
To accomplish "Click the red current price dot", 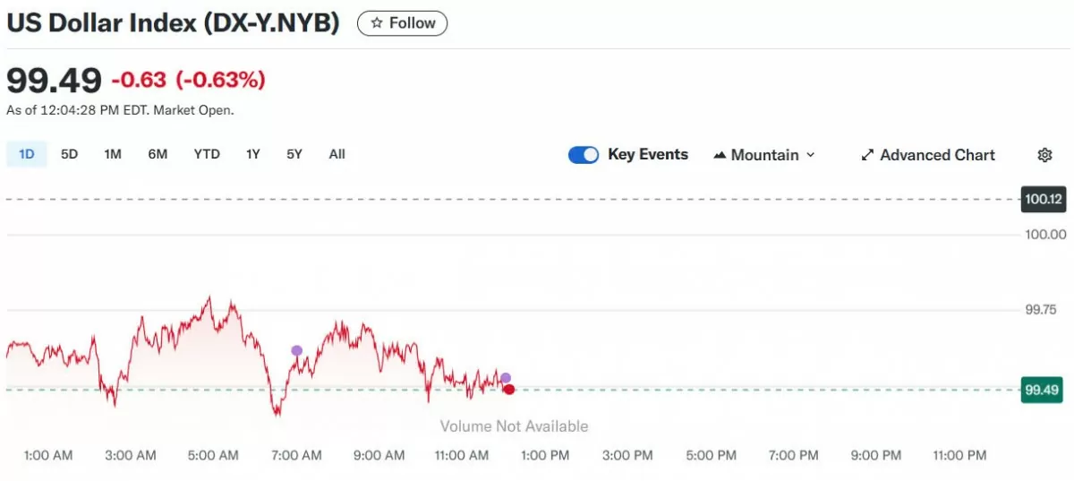I will pyautogui.click(x=509, y=389).
